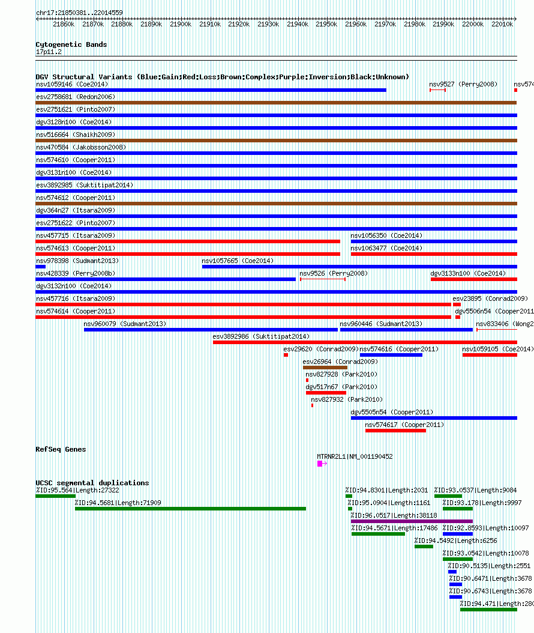Click dgv5505n54 (Cooper2011) label
Viewport: 534px width, 633px height.
pos(392,412)
